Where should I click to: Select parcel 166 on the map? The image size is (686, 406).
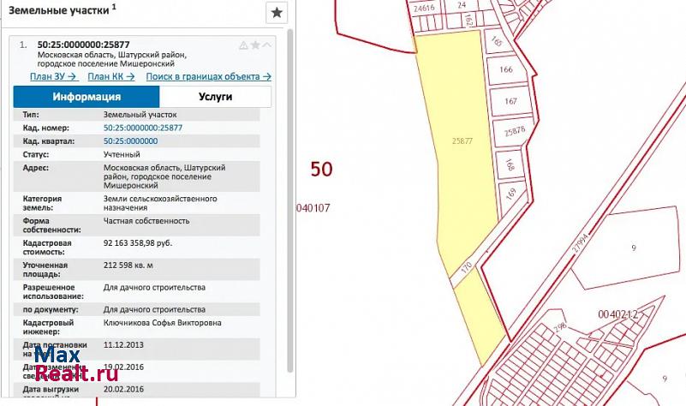505,70
